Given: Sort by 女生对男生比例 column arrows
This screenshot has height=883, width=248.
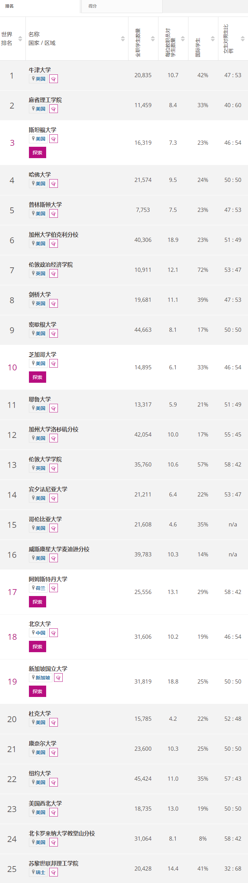Looking at the screenshot, I should [243, 39].
